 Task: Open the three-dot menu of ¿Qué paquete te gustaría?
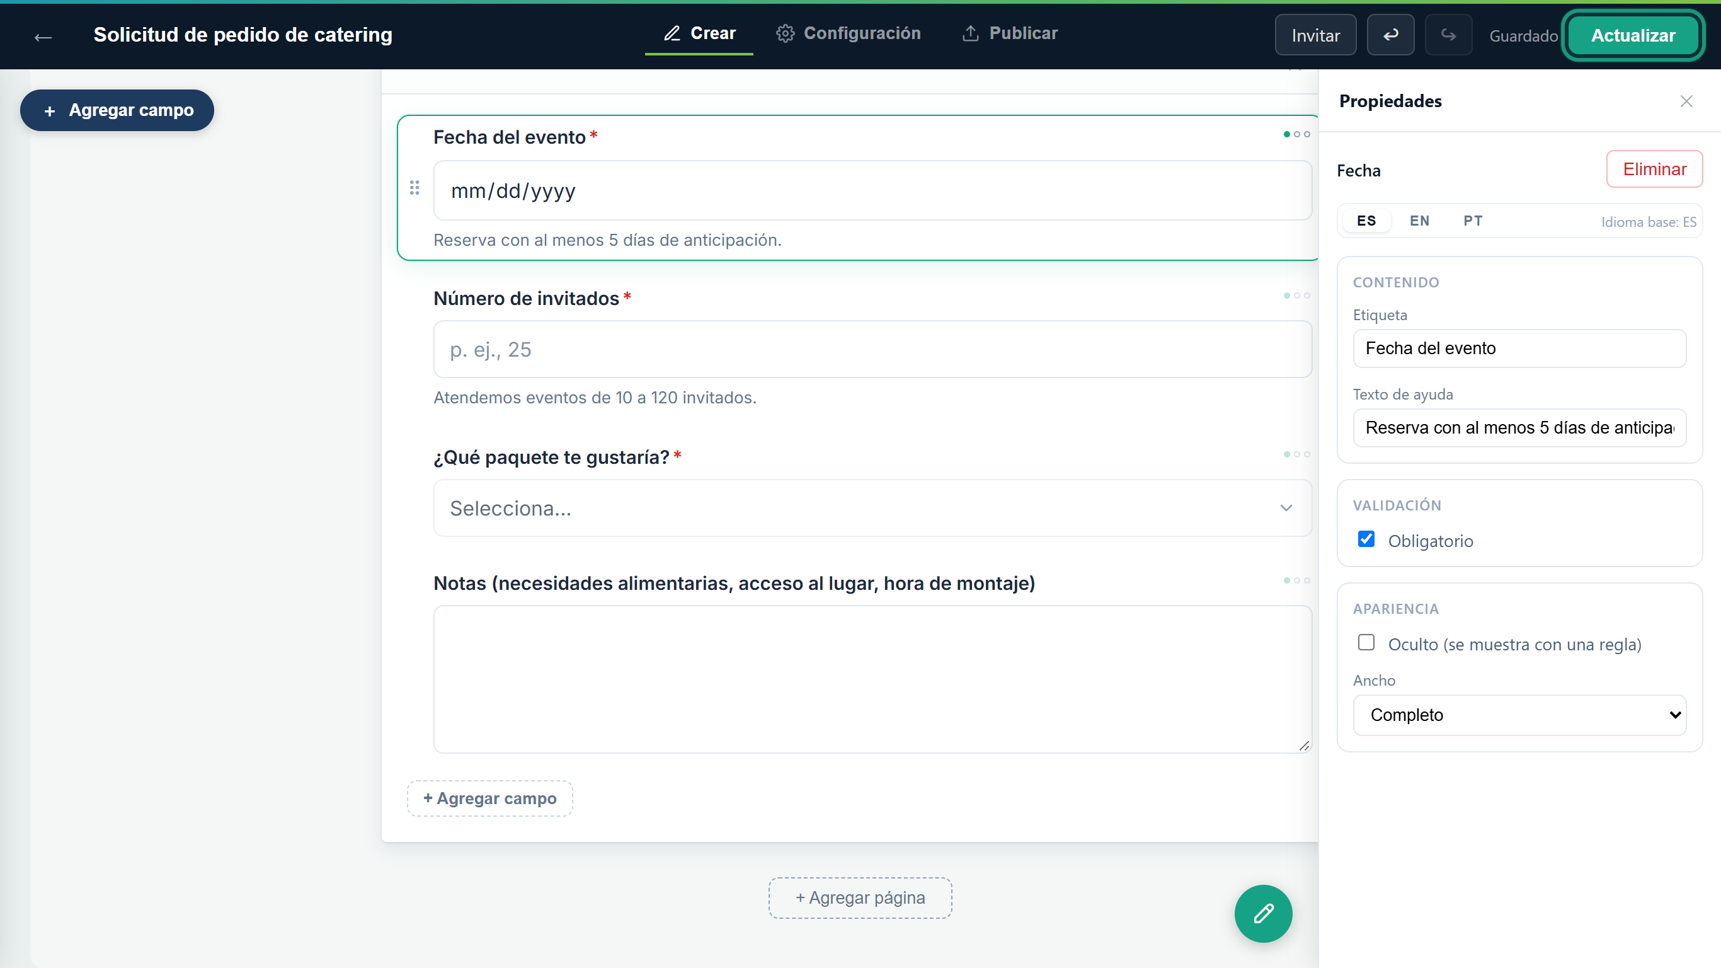coord(1296,454)
